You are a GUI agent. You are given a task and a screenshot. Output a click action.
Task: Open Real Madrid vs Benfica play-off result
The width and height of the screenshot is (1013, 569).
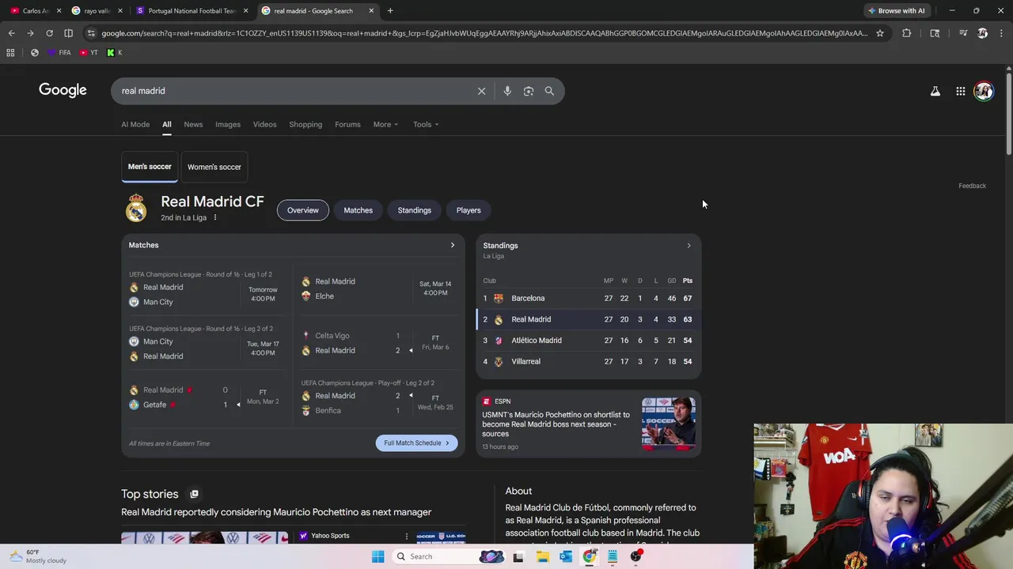(378, 398)
